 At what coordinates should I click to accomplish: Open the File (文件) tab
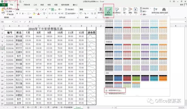pos(4,5)
